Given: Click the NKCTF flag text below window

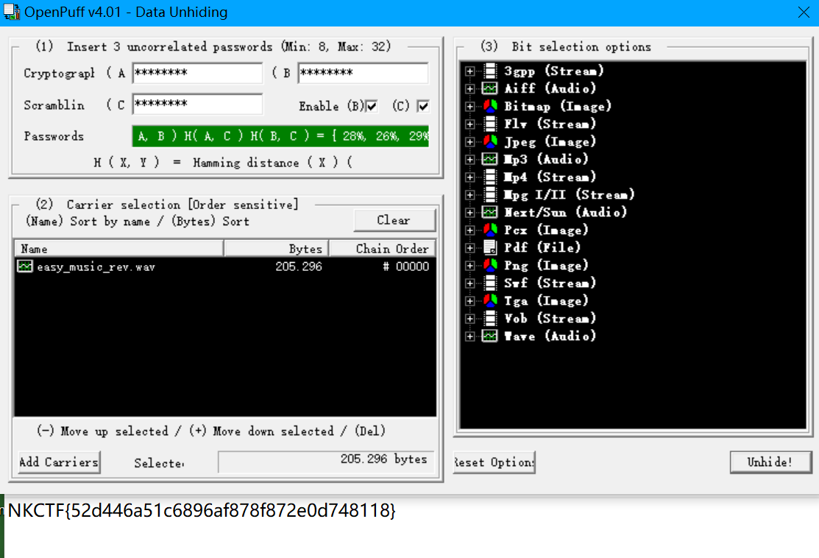Looking at the screenshot, I should coord(202,510).
